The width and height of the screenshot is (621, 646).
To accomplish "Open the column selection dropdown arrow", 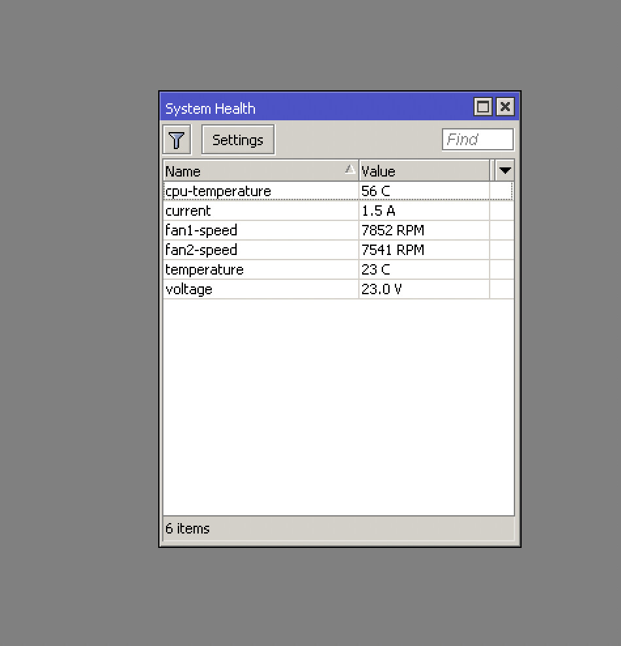I will click(x=503, y=170).
